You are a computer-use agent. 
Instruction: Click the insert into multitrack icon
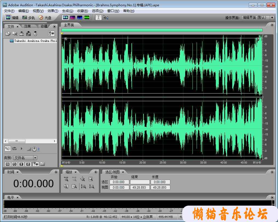click(28, 33)
